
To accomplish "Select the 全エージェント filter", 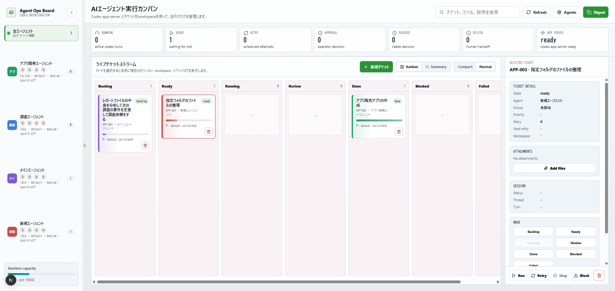I will click(x=41, y=33).
